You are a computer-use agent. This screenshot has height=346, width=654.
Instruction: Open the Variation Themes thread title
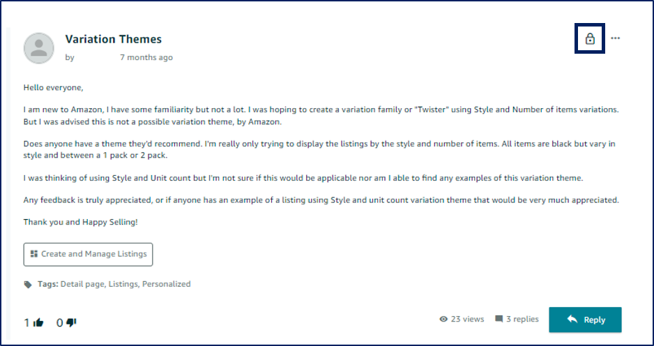pyautogui.click(x=114, y=39)
